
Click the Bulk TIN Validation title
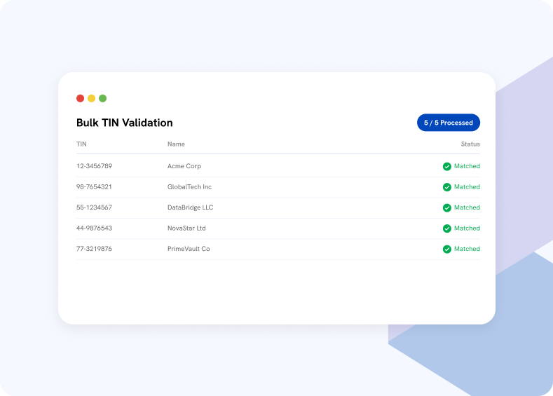pos(125,123)
